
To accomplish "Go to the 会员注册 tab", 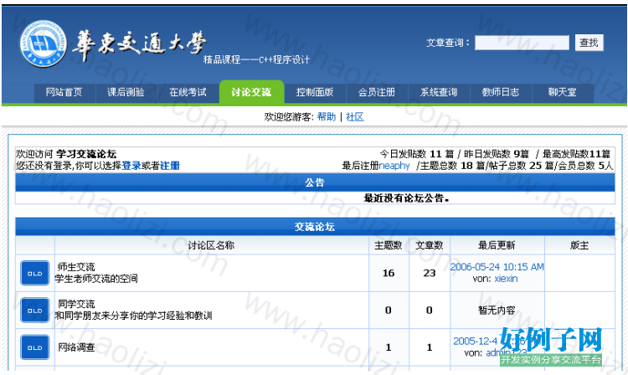I will click(377, 92).
